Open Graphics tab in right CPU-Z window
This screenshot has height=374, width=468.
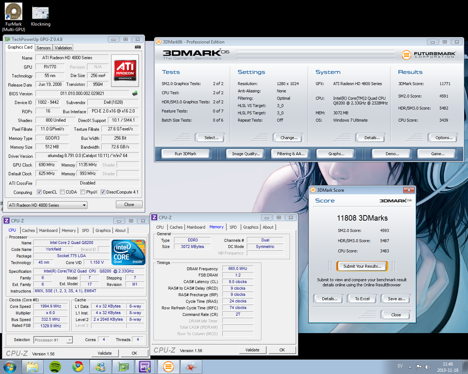click(251, 227)
